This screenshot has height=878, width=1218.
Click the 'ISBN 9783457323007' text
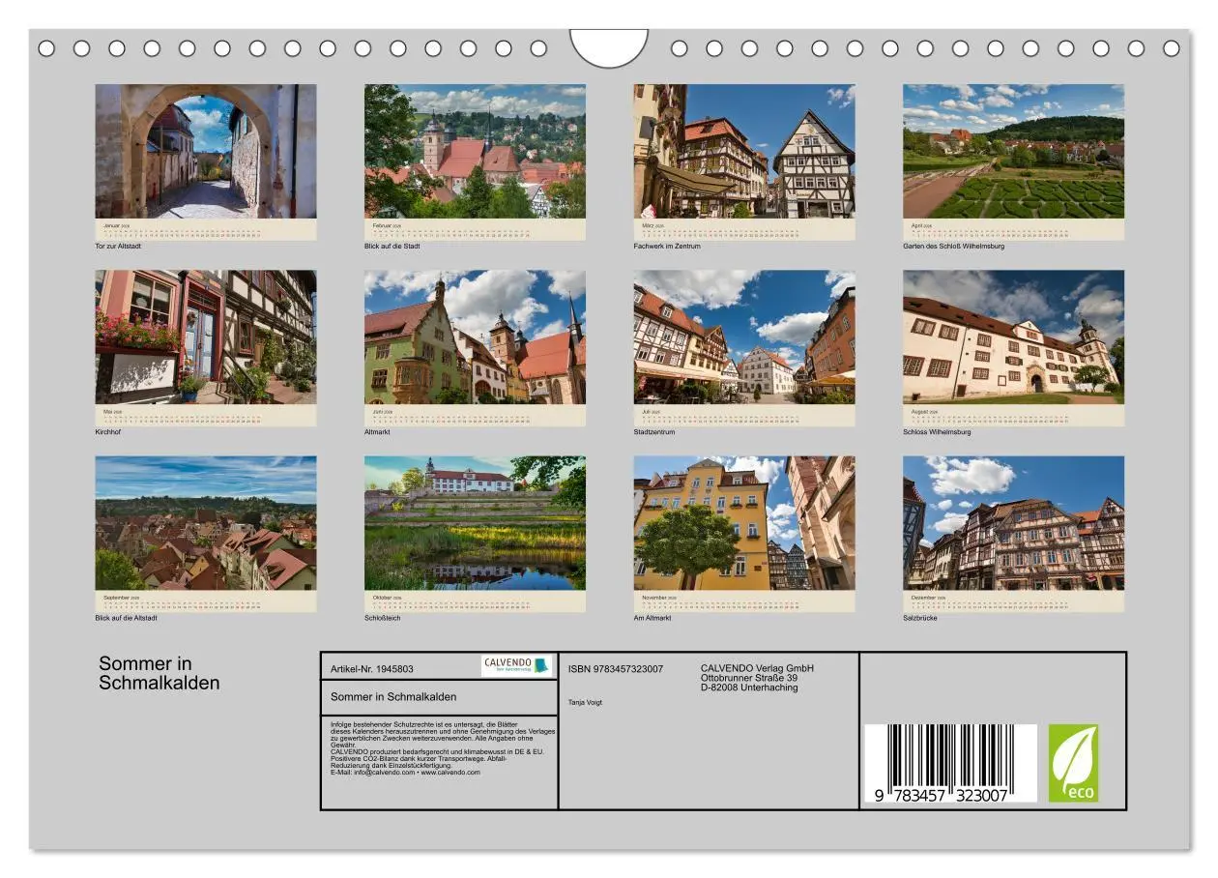(616, 669)
